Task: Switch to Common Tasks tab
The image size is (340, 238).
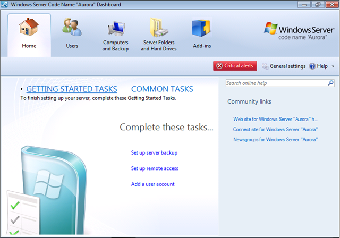Action: 162,89
